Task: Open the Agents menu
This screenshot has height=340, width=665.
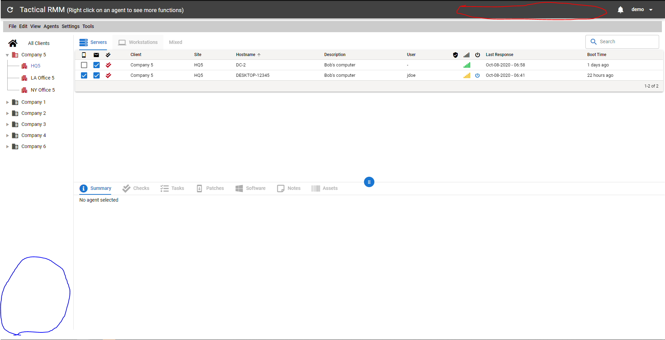Action: pyautogui.click(x=51, y=26)
